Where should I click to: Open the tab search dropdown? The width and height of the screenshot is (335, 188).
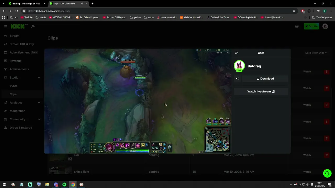pos(3,4)
